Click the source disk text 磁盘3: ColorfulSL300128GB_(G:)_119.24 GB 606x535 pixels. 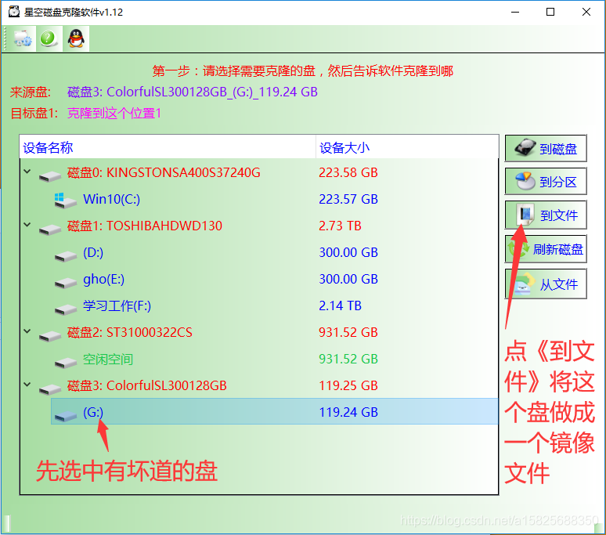tap(193, 92)
